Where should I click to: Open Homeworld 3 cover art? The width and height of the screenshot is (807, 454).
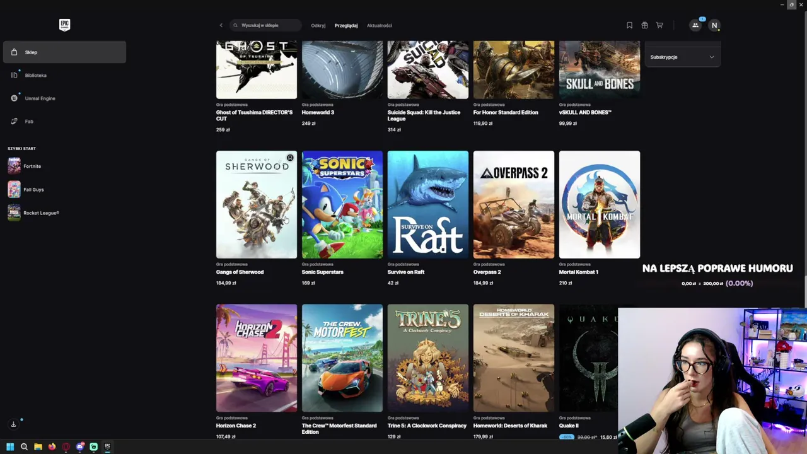pos(342,70)
